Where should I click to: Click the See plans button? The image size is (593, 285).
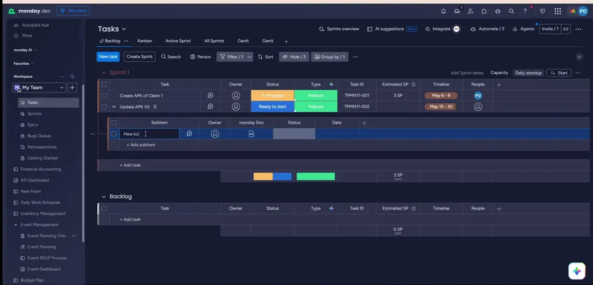pos(73,11)
